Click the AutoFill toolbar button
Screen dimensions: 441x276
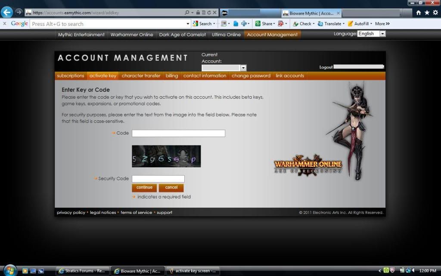358,24
